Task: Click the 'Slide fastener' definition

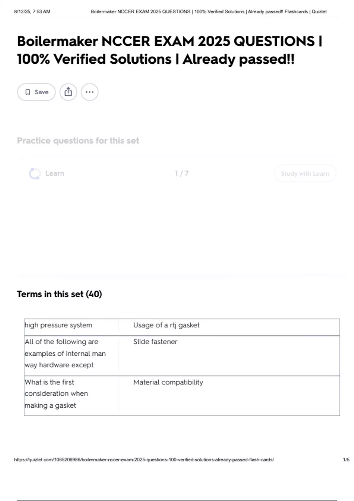Action: tap(155, 342)
